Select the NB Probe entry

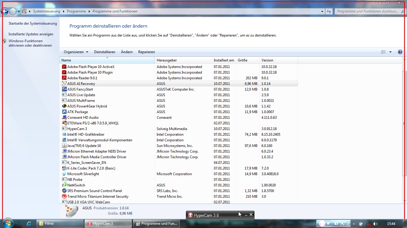click(179, 180)
